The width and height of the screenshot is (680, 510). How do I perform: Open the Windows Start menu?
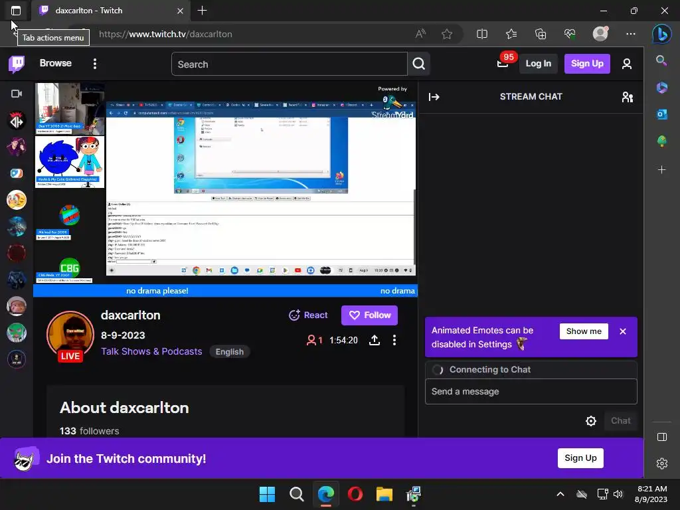pos(267,494)
